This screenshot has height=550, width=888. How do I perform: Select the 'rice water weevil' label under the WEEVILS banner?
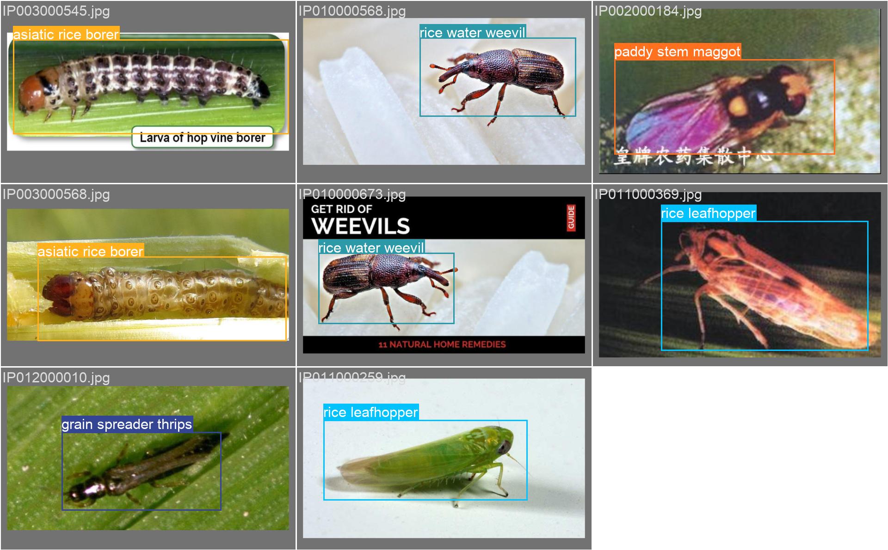(371, 248)
